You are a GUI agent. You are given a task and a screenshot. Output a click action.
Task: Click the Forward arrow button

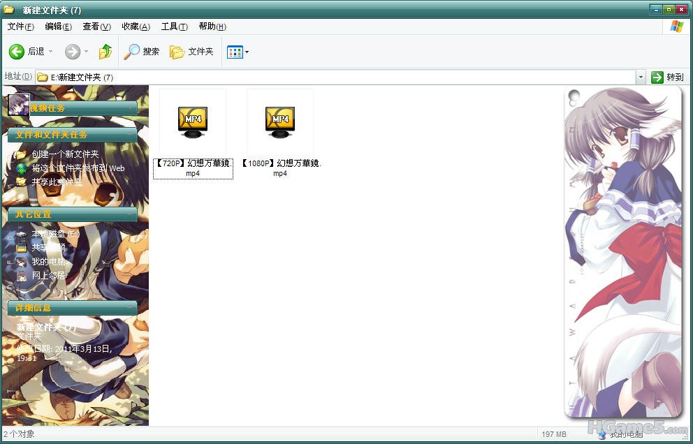72,52
